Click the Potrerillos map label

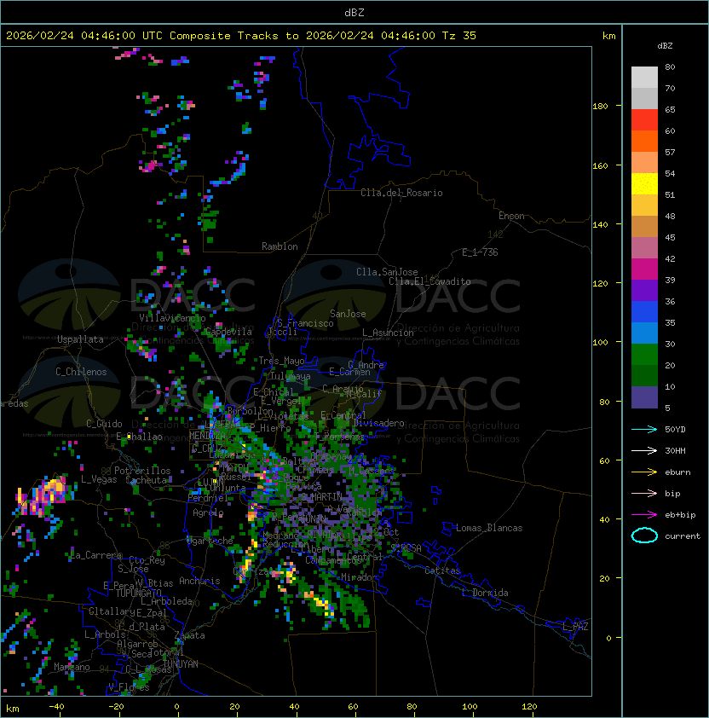pyautogui.click(x=142, y=471)
